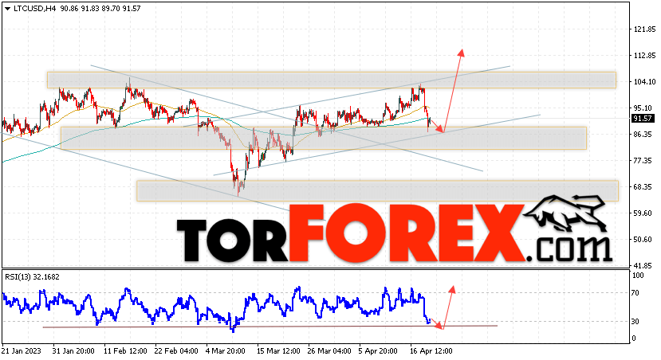Select the RSI 100 level label
The image size is (661, 360).
point(638,276)
